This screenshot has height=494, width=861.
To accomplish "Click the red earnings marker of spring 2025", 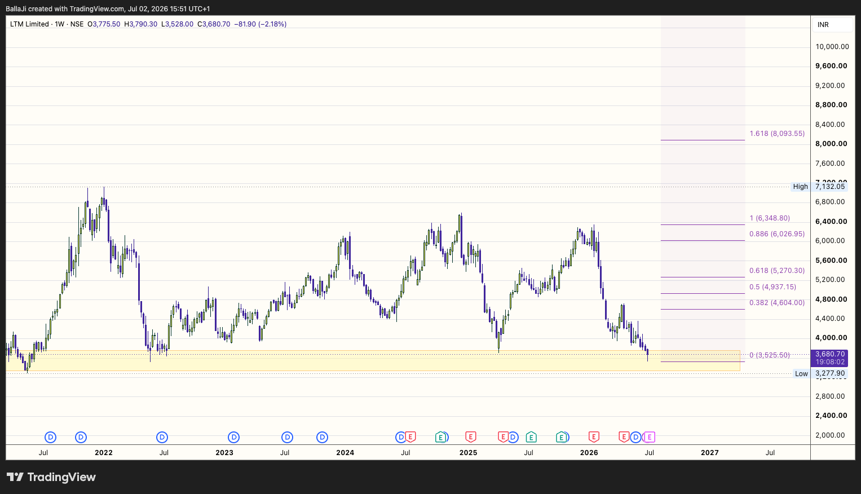I will [x=503, y=437].
